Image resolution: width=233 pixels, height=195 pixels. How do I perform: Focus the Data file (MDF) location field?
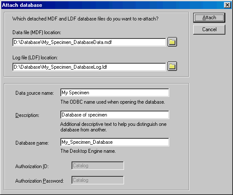89,42
